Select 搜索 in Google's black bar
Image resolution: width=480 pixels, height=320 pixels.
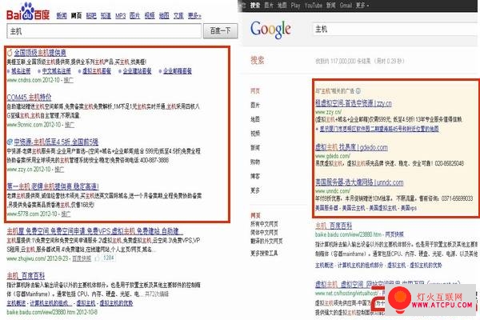[255, 6]
